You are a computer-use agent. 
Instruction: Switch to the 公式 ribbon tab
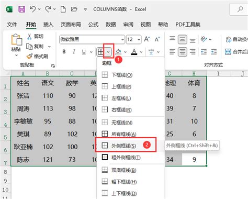point(93,25)
